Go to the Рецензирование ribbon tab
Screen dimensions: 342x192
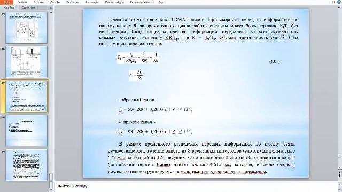tap(141, 2)
